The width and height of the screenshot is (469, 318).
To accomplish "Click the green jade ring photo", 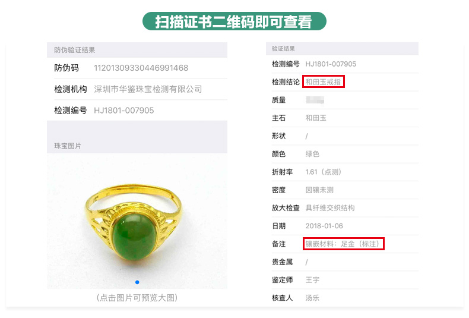I will click(137, 221).
